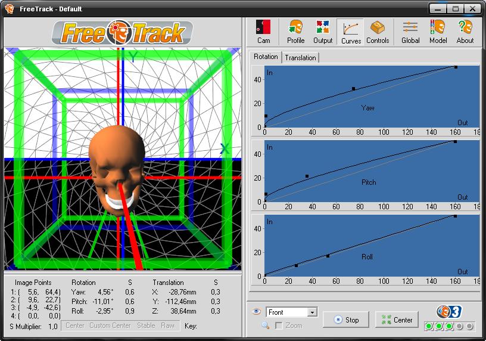
Task: Click the Roll graph label
Action: [367, 256]
